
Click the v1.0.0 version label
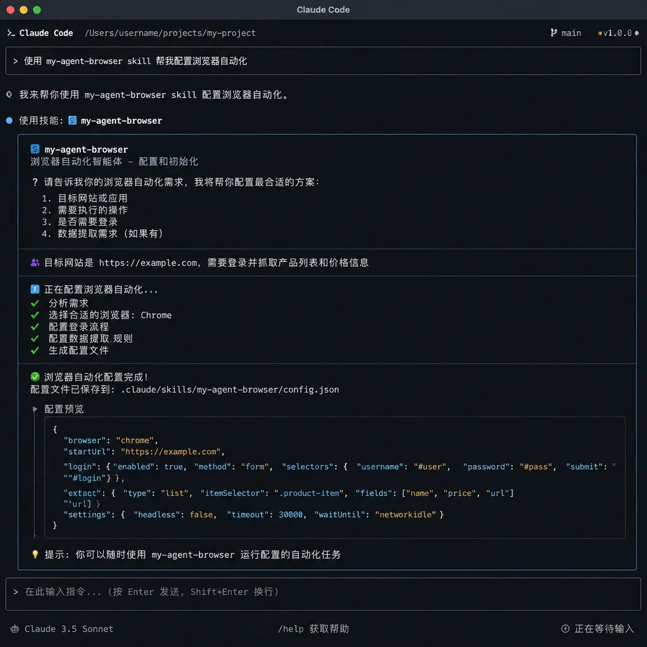coord(617,33)
